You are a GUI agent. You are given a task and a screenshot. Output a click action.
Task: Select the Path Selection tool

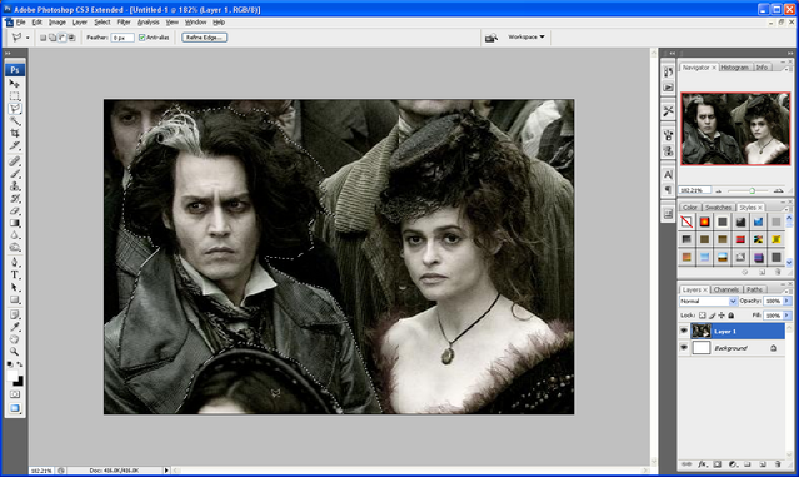click(x=15, y=288)
